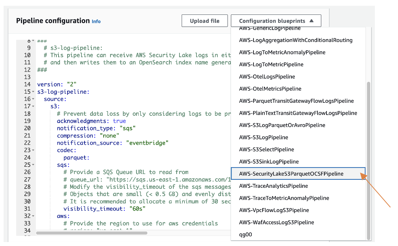Screen dimensions: 398x246
Task: Collapse the aws block at line 32
Action: click(x=33, y=216)
